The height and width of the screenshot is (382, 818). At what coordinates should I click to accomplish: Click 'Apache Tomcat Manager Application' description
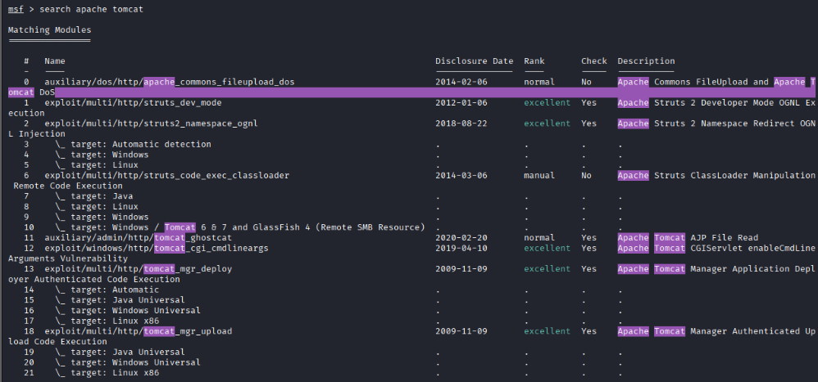click(706, 269)
